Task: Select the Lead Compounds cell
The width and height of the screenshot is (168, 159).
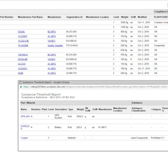Action: [139, 138]
